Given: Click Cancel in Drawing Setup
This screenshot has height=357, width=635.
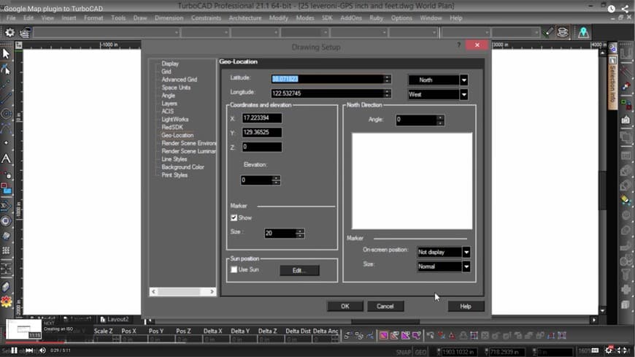Looking at the screenshot, I should point(385,307).
